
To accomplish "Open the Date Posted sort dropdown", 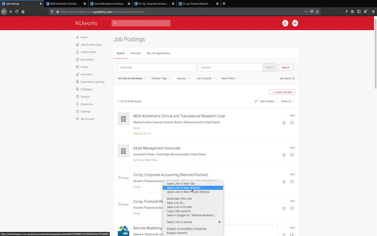I will (x=266, y=101).
